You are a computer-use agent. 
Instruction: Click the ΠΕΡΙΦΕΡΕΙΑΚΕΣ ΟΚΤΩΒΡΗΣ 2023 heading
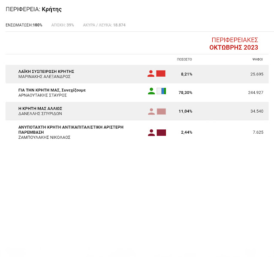pyautogui.click(x=234, y=44)
